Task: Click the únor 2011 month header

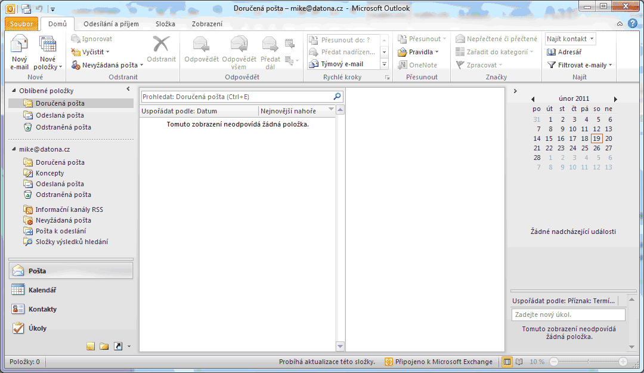Action: tap(574, 98)
